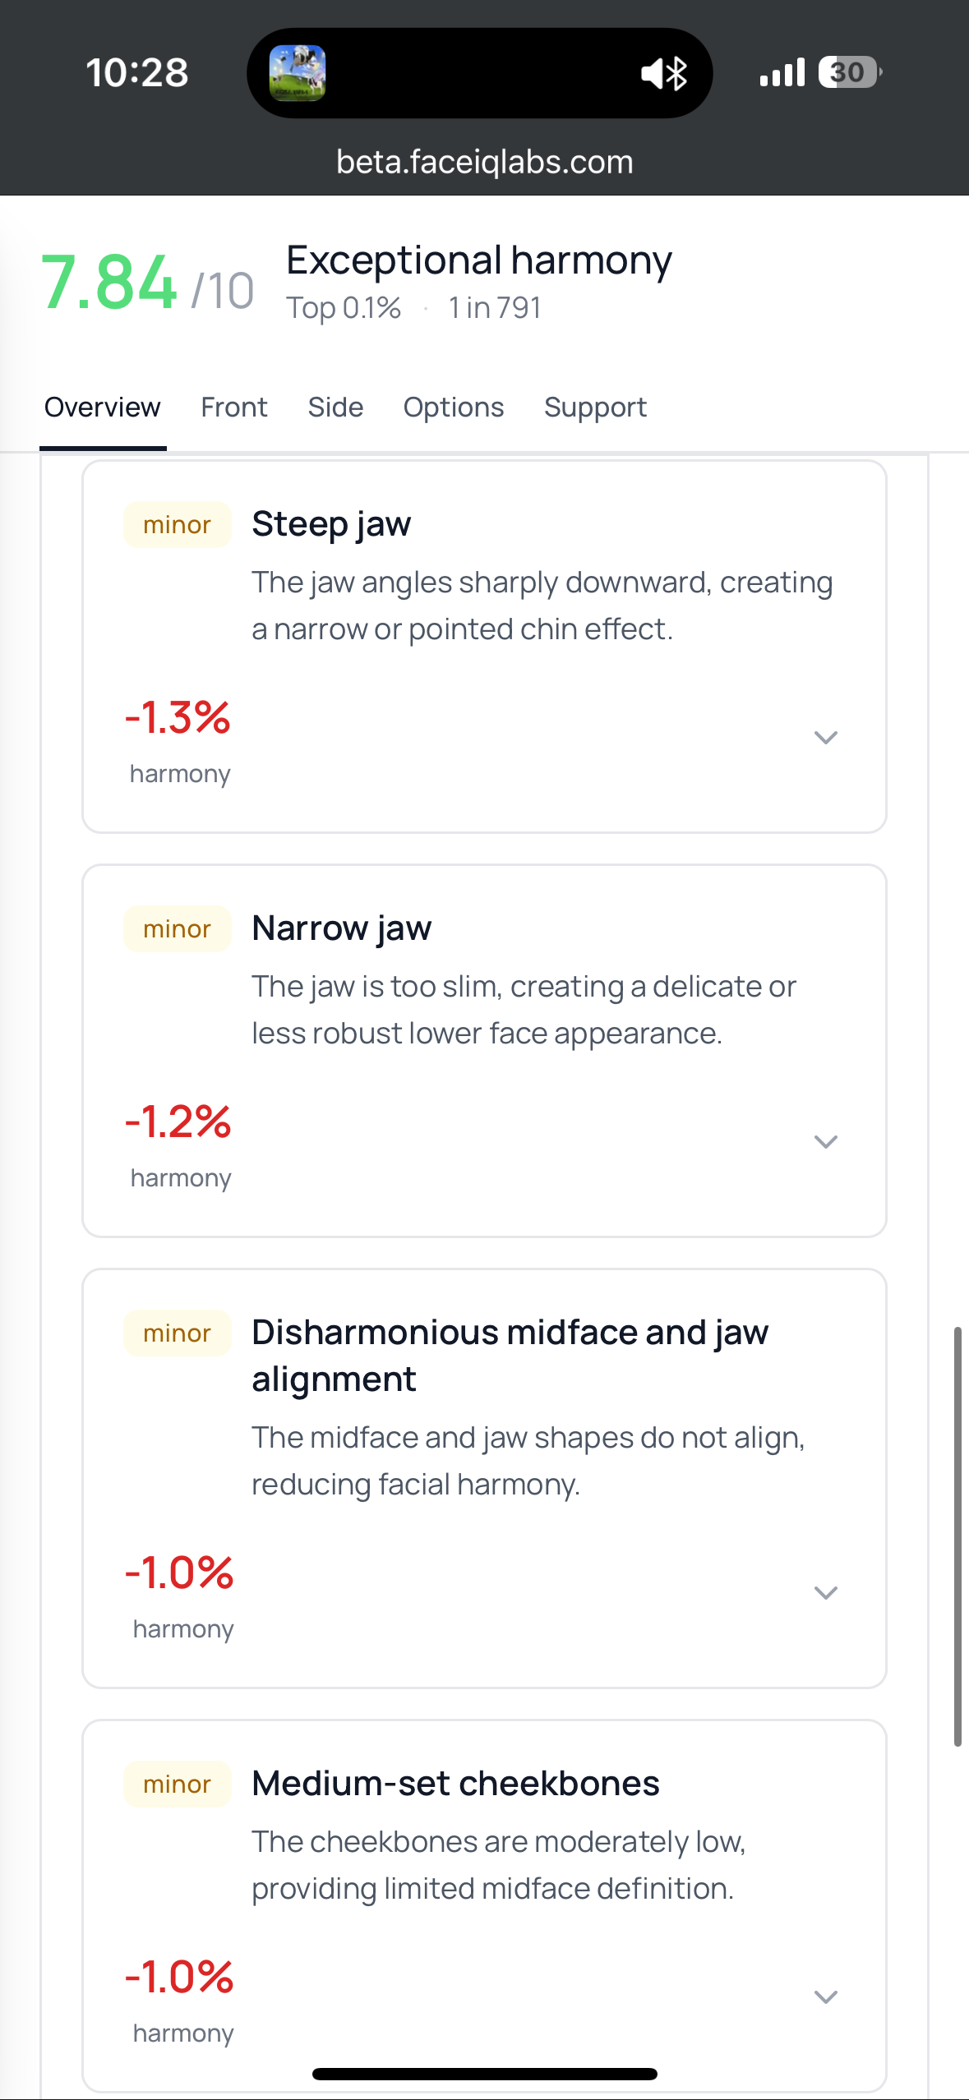
Task: Click the Narrow jaw heading
Action: click(341, 928)
